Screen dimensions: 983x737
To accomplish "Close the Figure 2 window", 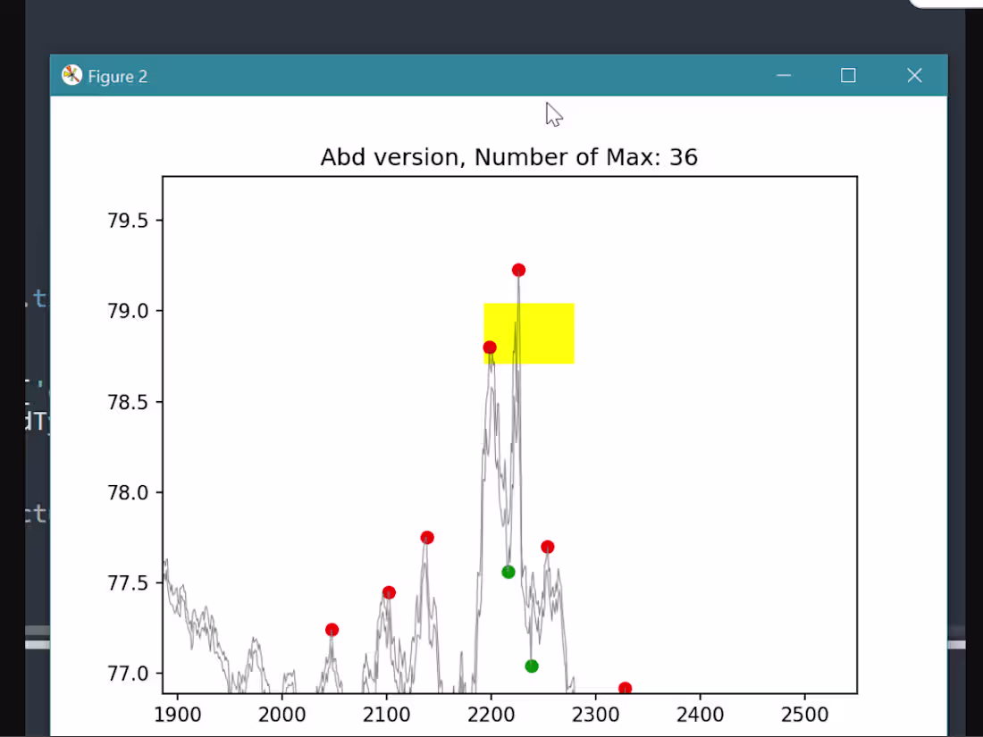I will click(914, 75).
